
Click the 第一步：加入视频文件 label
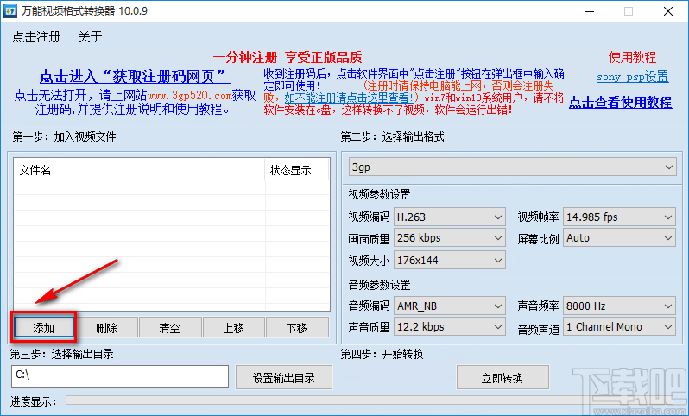(65, 137)
